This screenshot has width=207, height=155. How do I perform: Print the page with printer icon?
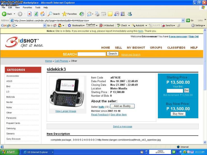97,14
